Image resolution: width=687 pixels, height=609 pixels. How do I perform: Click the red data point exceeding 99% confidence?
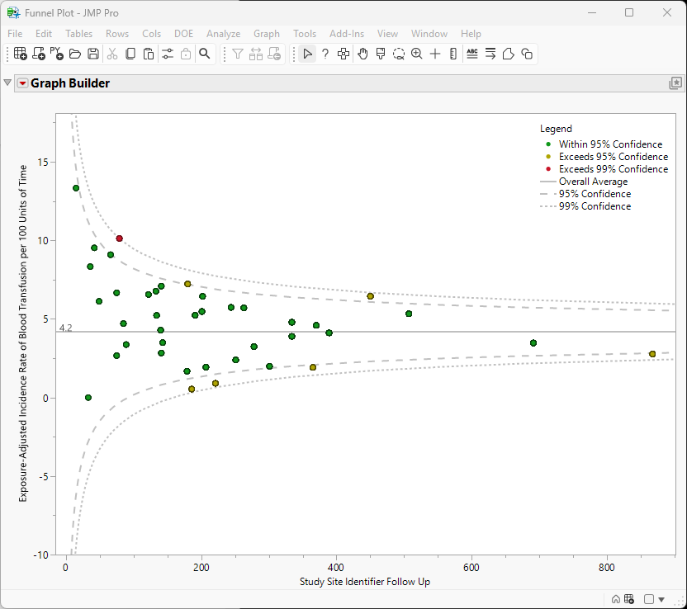coord(119,238)
